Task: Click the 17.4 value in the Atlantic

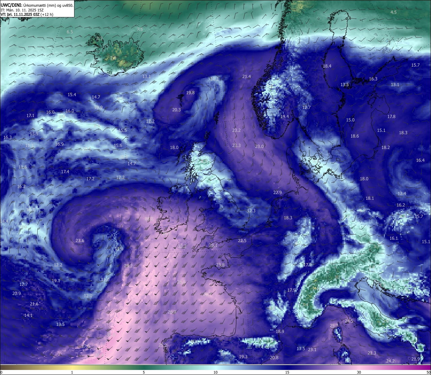Action: pyautogui.click(x=65, y=172)
